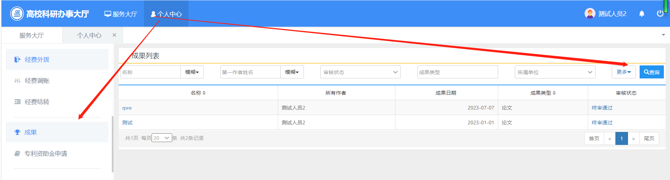Open the qwe achievement link
Viewport: 670px width, 180px height.
pos(127,108)
